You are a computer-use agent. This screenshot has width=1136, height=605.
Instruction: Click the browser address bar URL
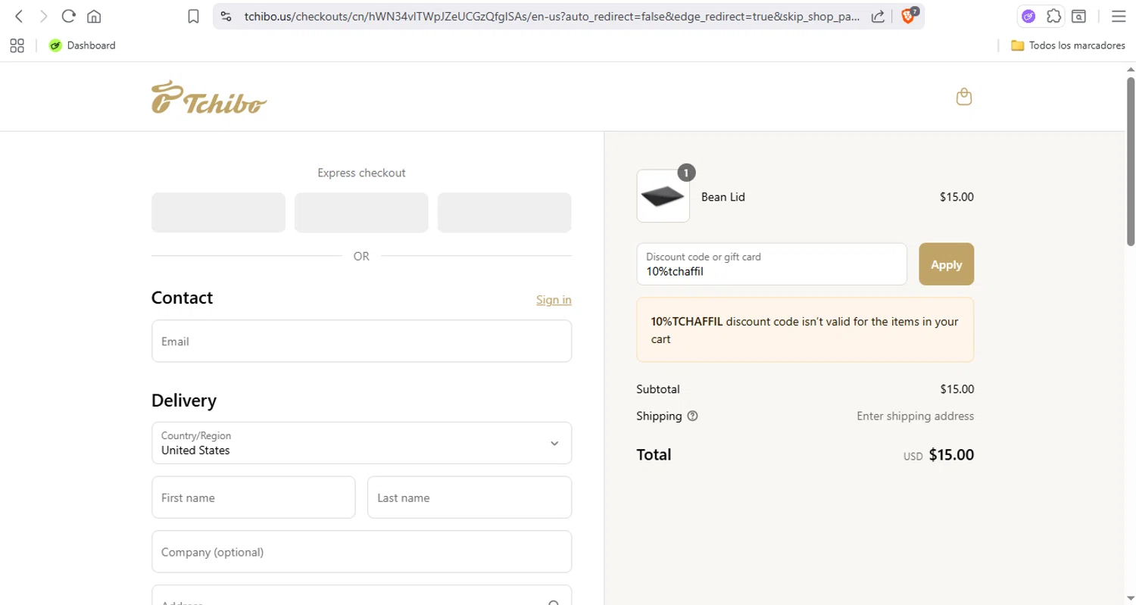click(551, 16)
